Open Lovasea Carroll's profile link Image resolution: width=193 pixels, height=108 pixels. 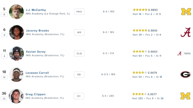click(x=37, y=73)
